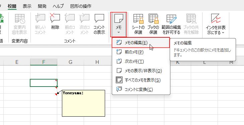Select column H header
Screen dimensions: 244x125
tap(97, 62)
